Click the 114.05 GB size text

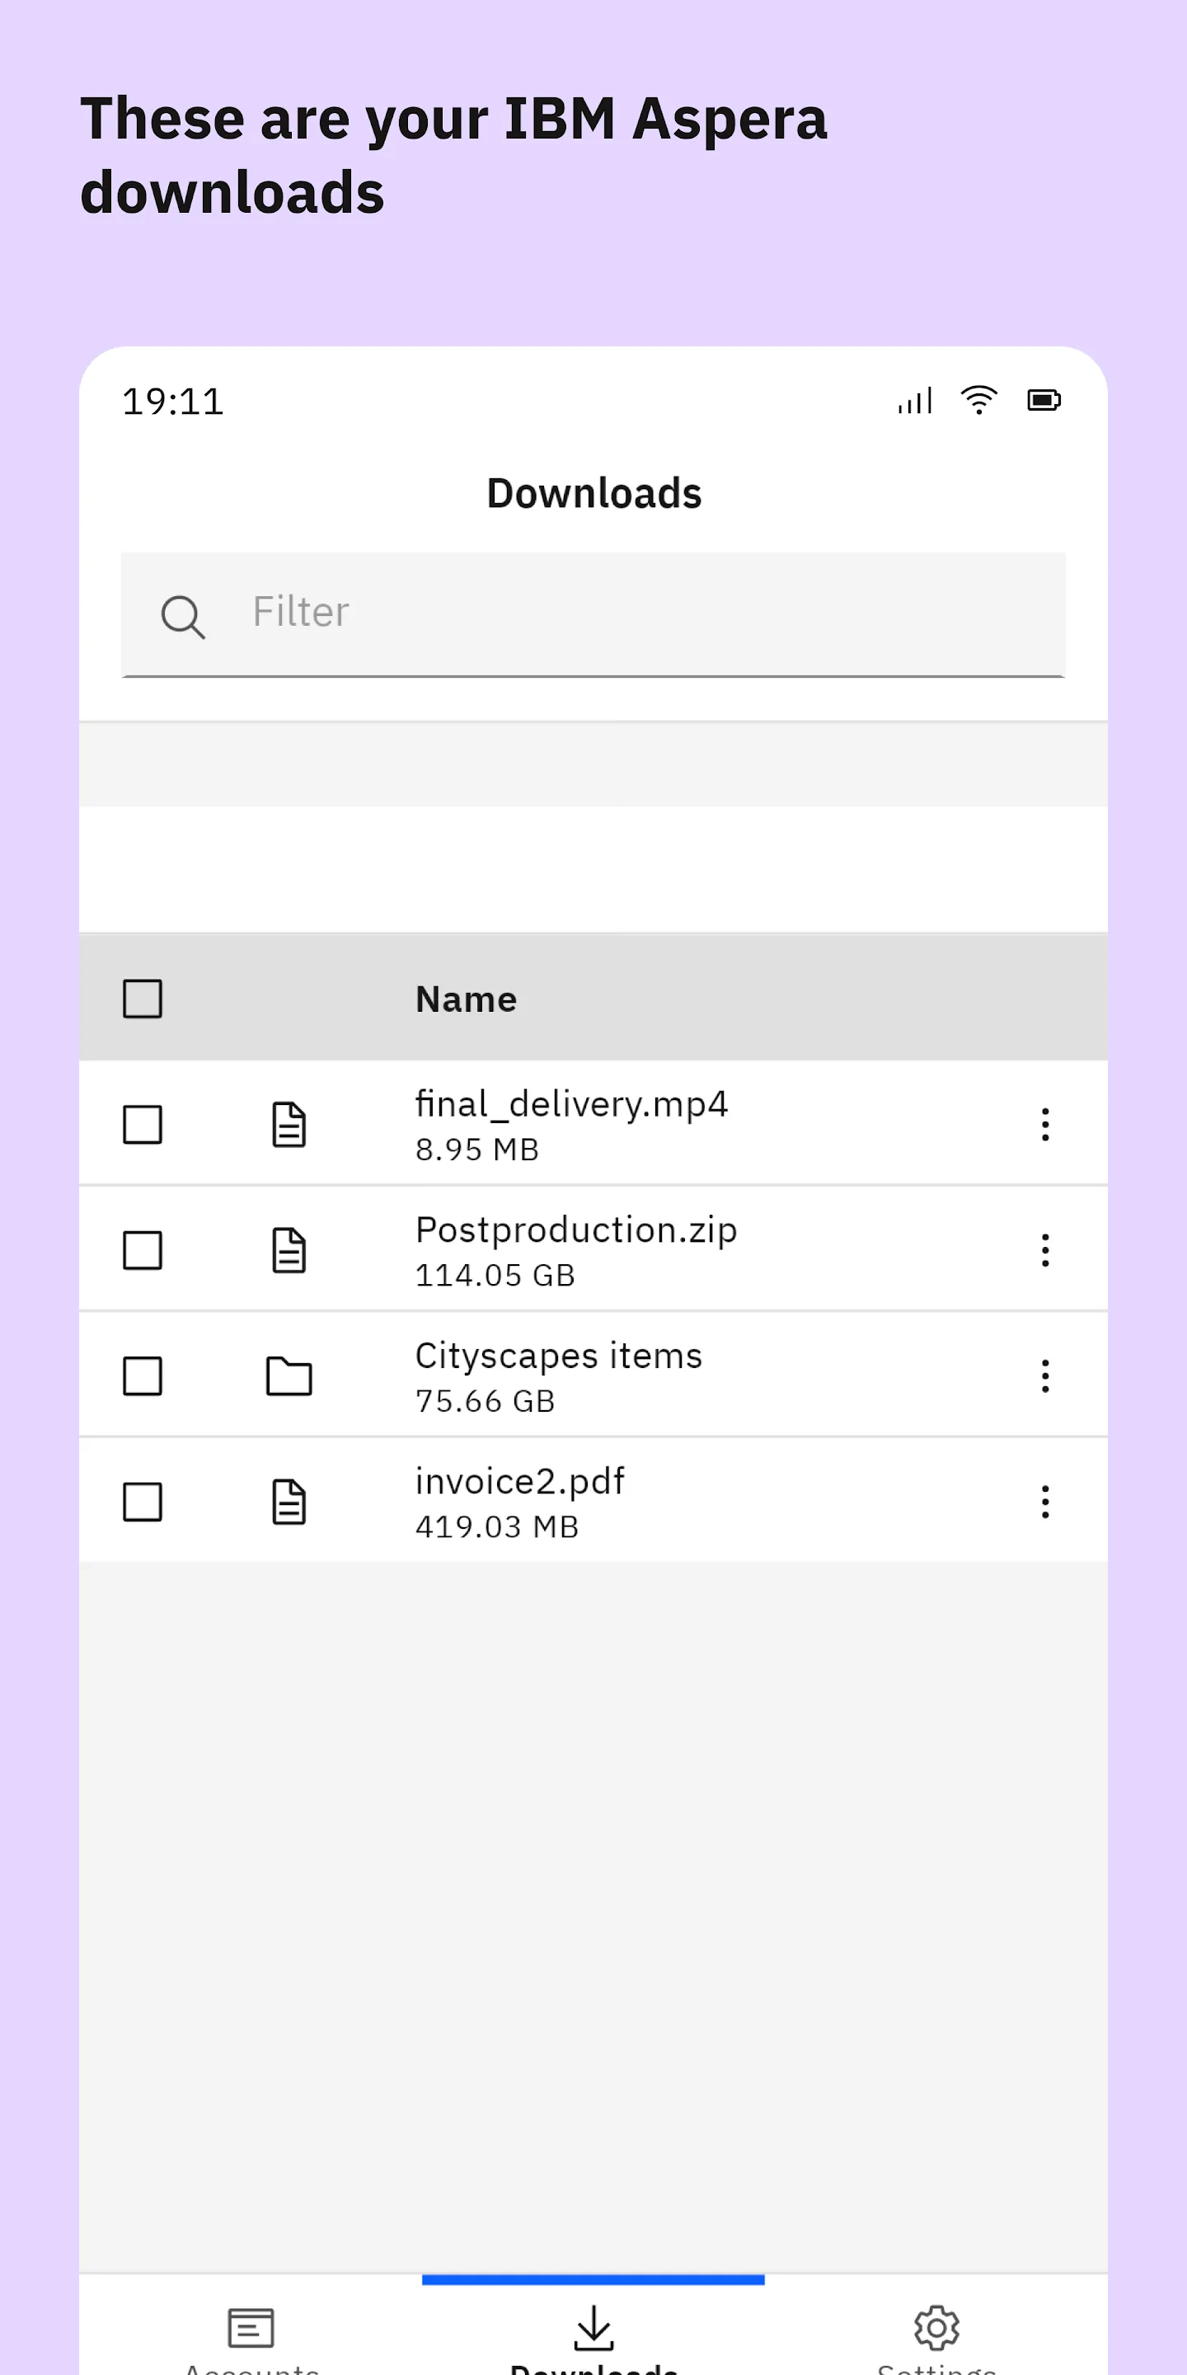tap(495, 1276)
